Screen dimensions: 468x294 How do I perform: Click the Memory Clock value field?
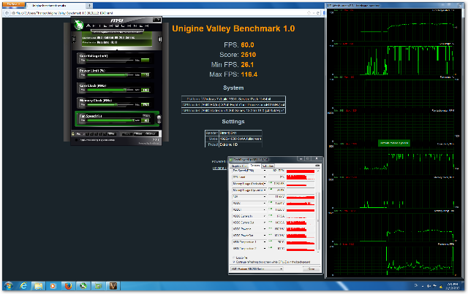click(146, 104)
